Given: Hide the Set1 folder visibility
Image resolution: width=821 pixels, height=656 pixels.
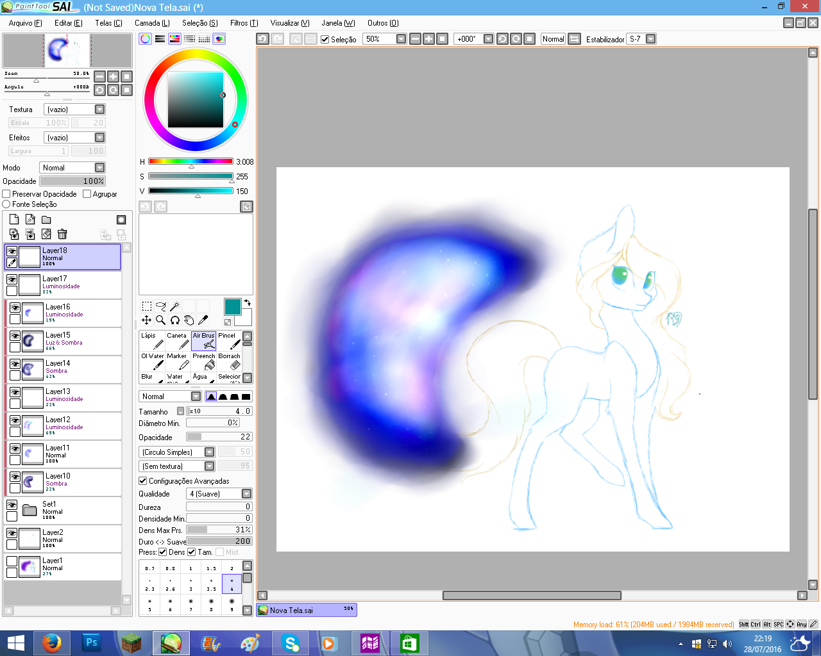Looking at the screenshot, I should 12,505.
